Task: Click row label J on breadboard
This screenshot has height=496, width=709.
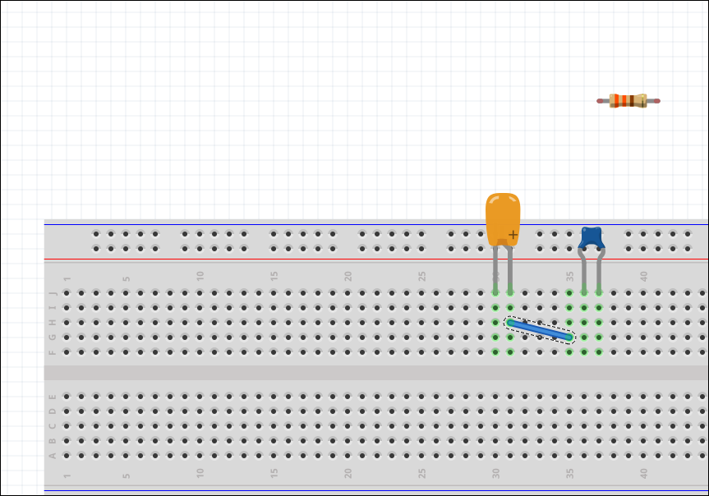Action: coord(53,293)
